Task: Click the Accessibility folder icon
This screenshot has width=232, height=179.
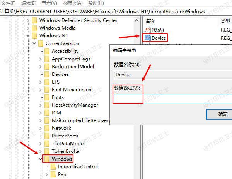Action: (47, 51)
